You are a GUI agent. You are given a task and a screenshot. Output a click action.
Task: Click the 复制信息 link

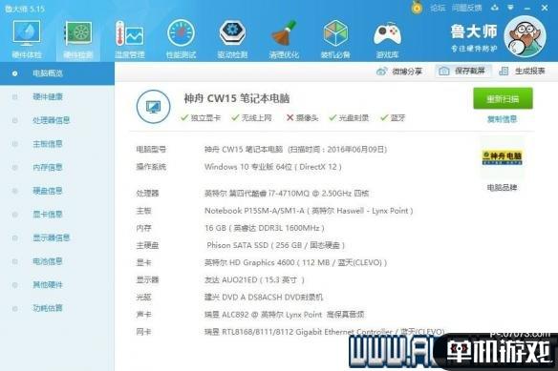(x=503, y=119)
